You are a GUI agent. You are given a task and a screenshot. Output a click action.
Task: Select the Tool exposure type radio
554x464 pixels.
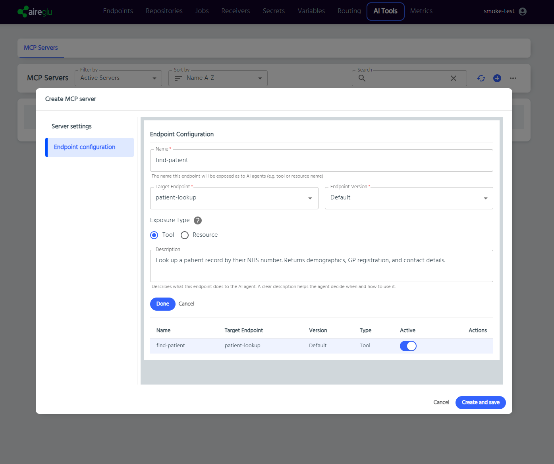pos(154,235)
